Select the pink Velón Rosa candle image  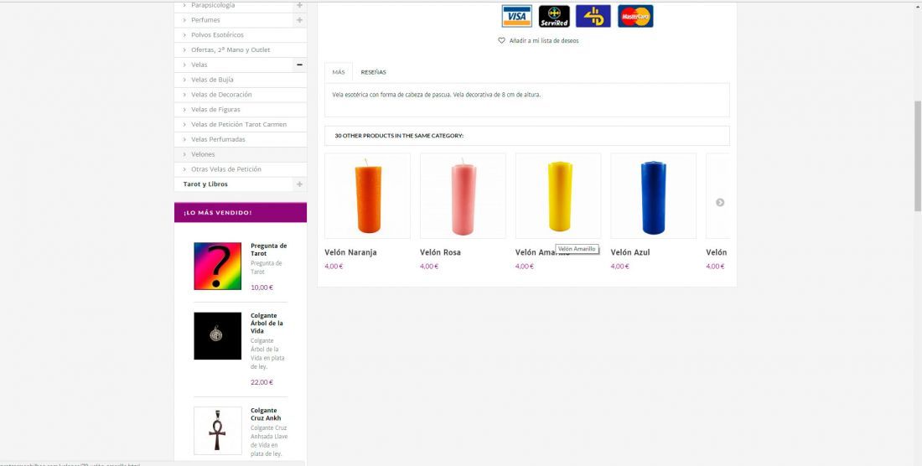pyautogui.click(x=463, y=196)
